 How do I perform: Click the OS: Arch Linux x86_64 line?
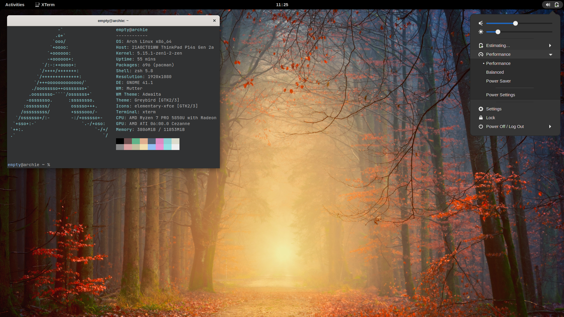(x=144, y=42)
